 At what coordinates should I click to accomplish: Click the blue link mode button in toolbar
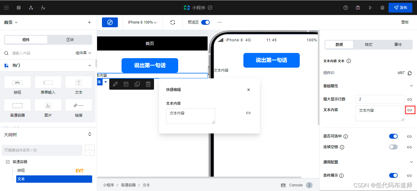coord(110,22)
